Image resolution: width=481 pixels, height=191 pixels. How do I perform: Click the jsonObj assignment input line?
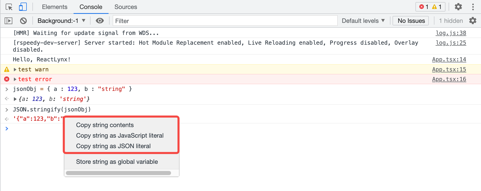coord(72,89)
